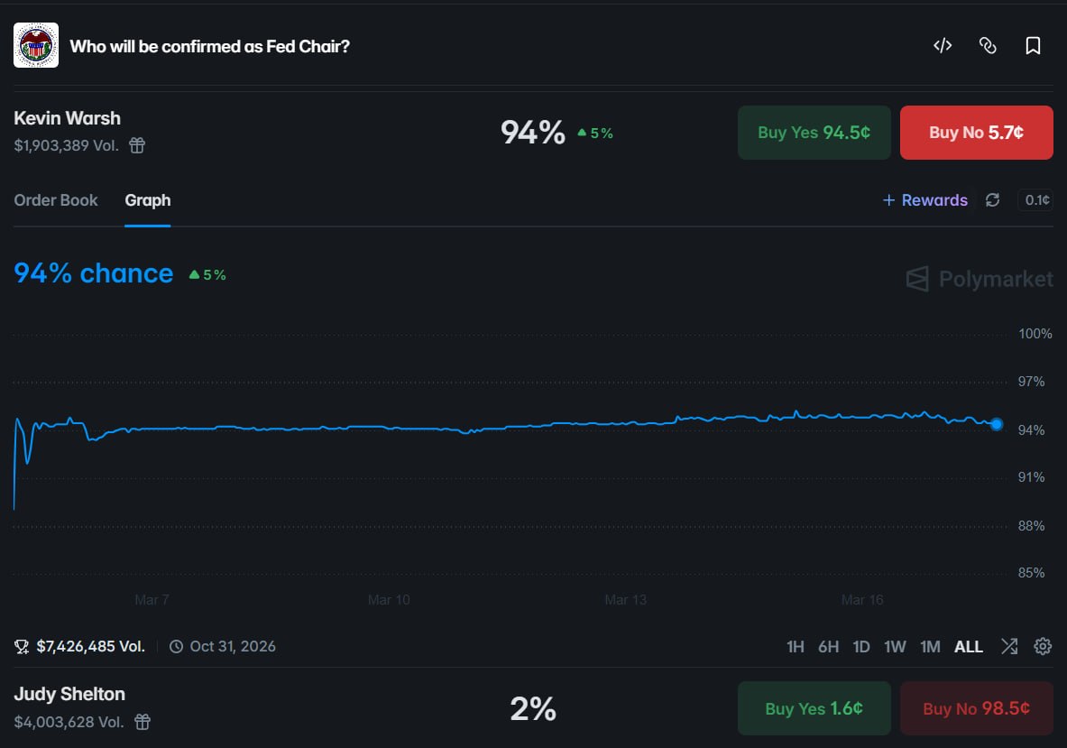This screenshot has height=748, width=1067.
Task: Select the ALL time range
Action: point(969,647)
